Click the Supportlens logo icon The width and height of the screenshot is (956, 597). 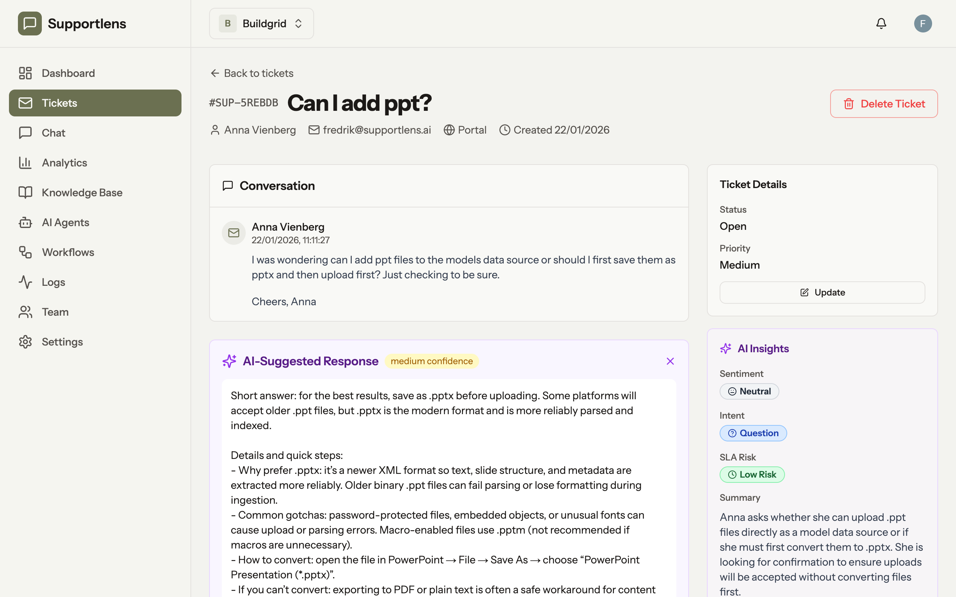point(30,24)
